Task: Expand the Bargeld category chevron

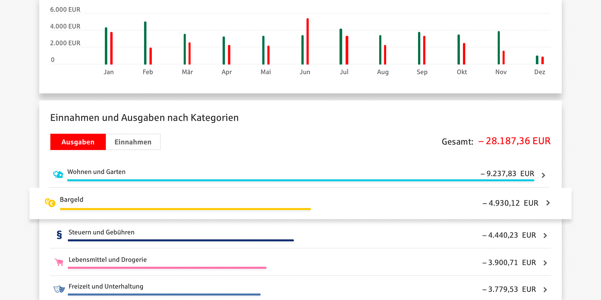Action: (x=548, y=203)
